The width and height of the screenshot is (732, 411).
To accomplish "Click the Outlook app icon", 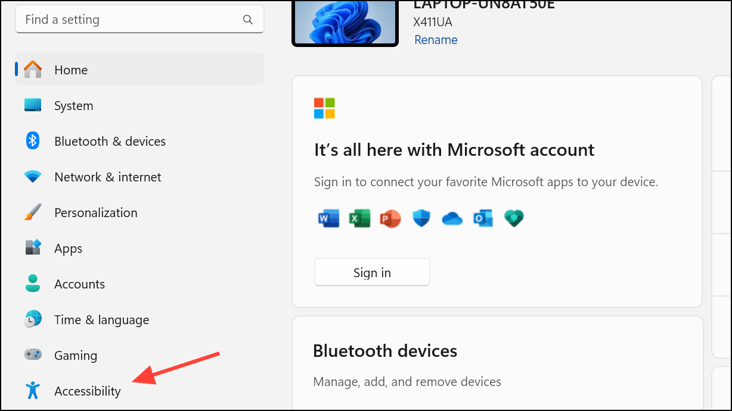I will point(483,219).
